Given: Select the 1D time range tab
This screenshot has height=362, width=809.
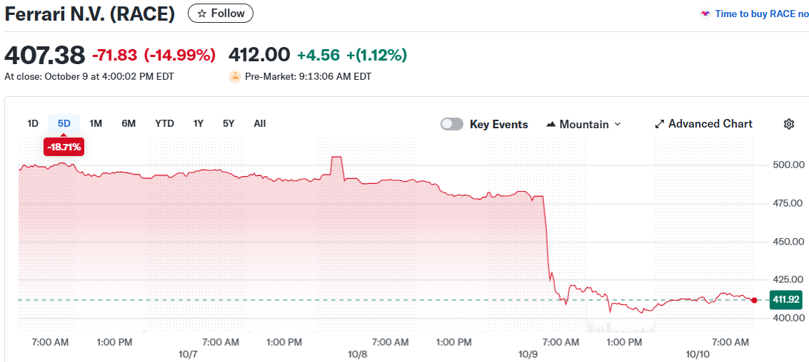Looking at the screenshot, I should pyautogui.click(x=33, y=123).
